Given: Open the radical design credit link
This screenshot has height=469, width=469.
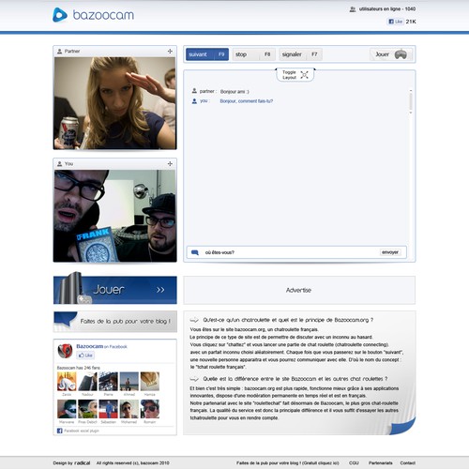Looking at the screenshot, I should 83,462.
